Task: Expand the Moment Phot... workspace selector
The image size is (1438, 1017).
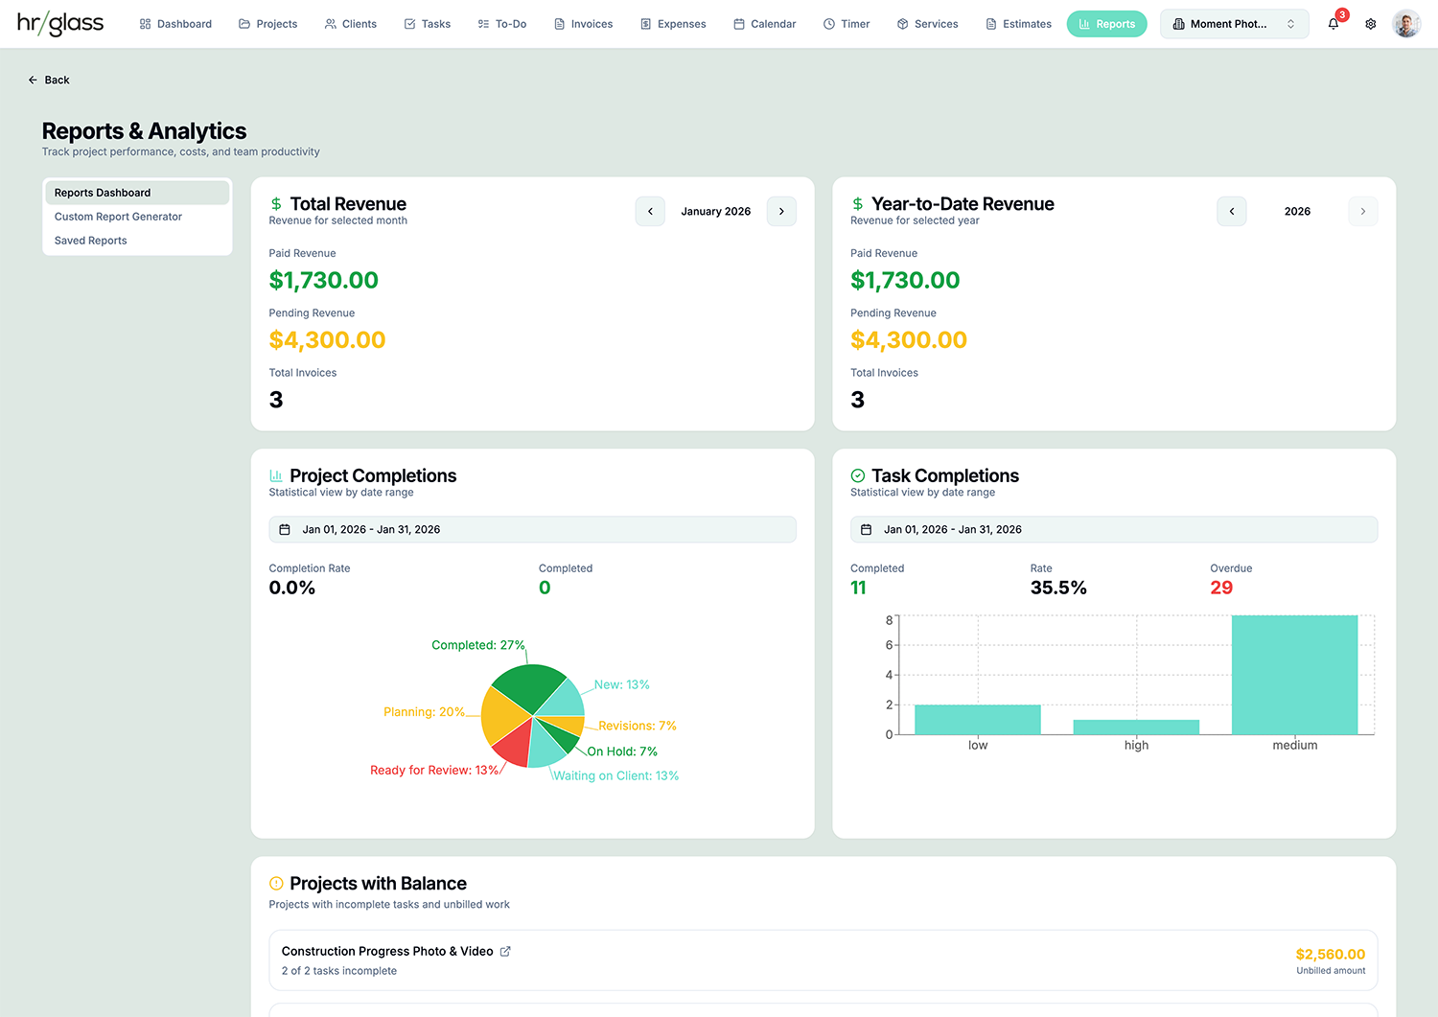Action: click(x=1234, y=24)
